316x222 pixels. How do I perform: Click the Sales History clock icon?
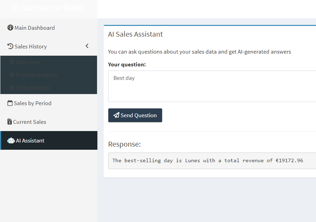coord(10,46)
